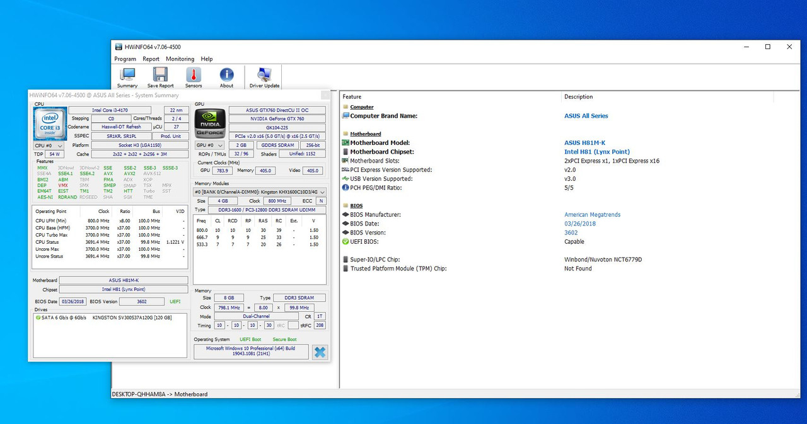Click the BIOS Manufacturer chip icon

(x=345, y=215)
